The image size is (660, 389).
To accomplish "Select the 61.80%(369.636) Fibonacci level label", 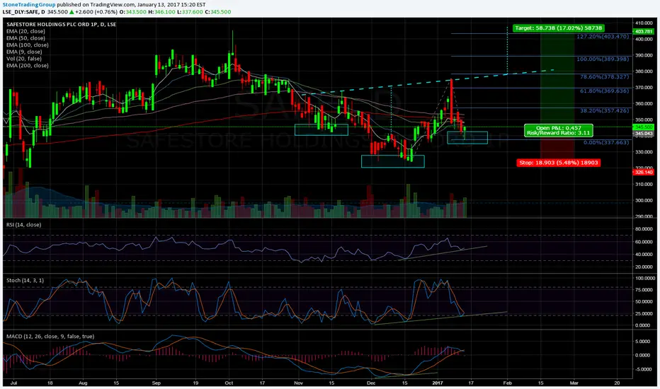I will (605, 91).
